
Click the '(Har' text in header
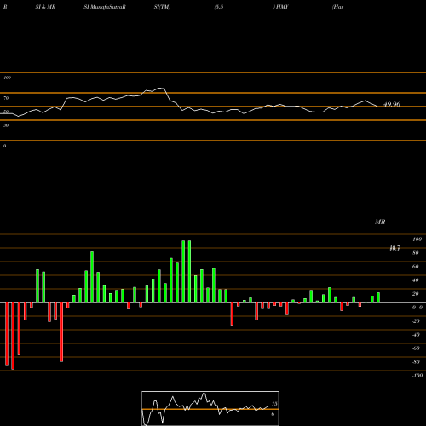[337, 7]
